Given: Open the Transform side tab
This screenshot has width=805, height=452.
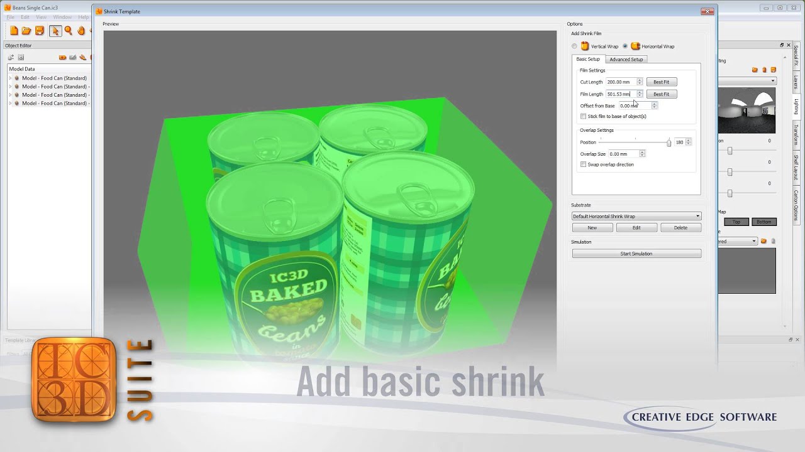Looking at the screenshot, I should tap(796, 135).
